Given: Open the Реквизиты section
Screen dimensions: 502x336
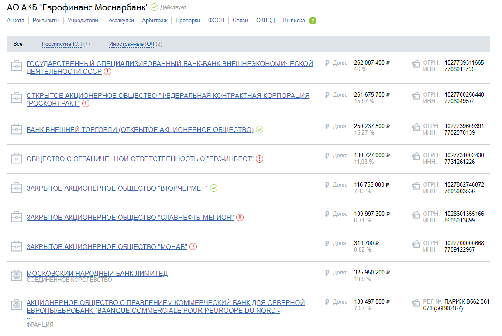Looking at the screenshot, I should click(46, 21).
